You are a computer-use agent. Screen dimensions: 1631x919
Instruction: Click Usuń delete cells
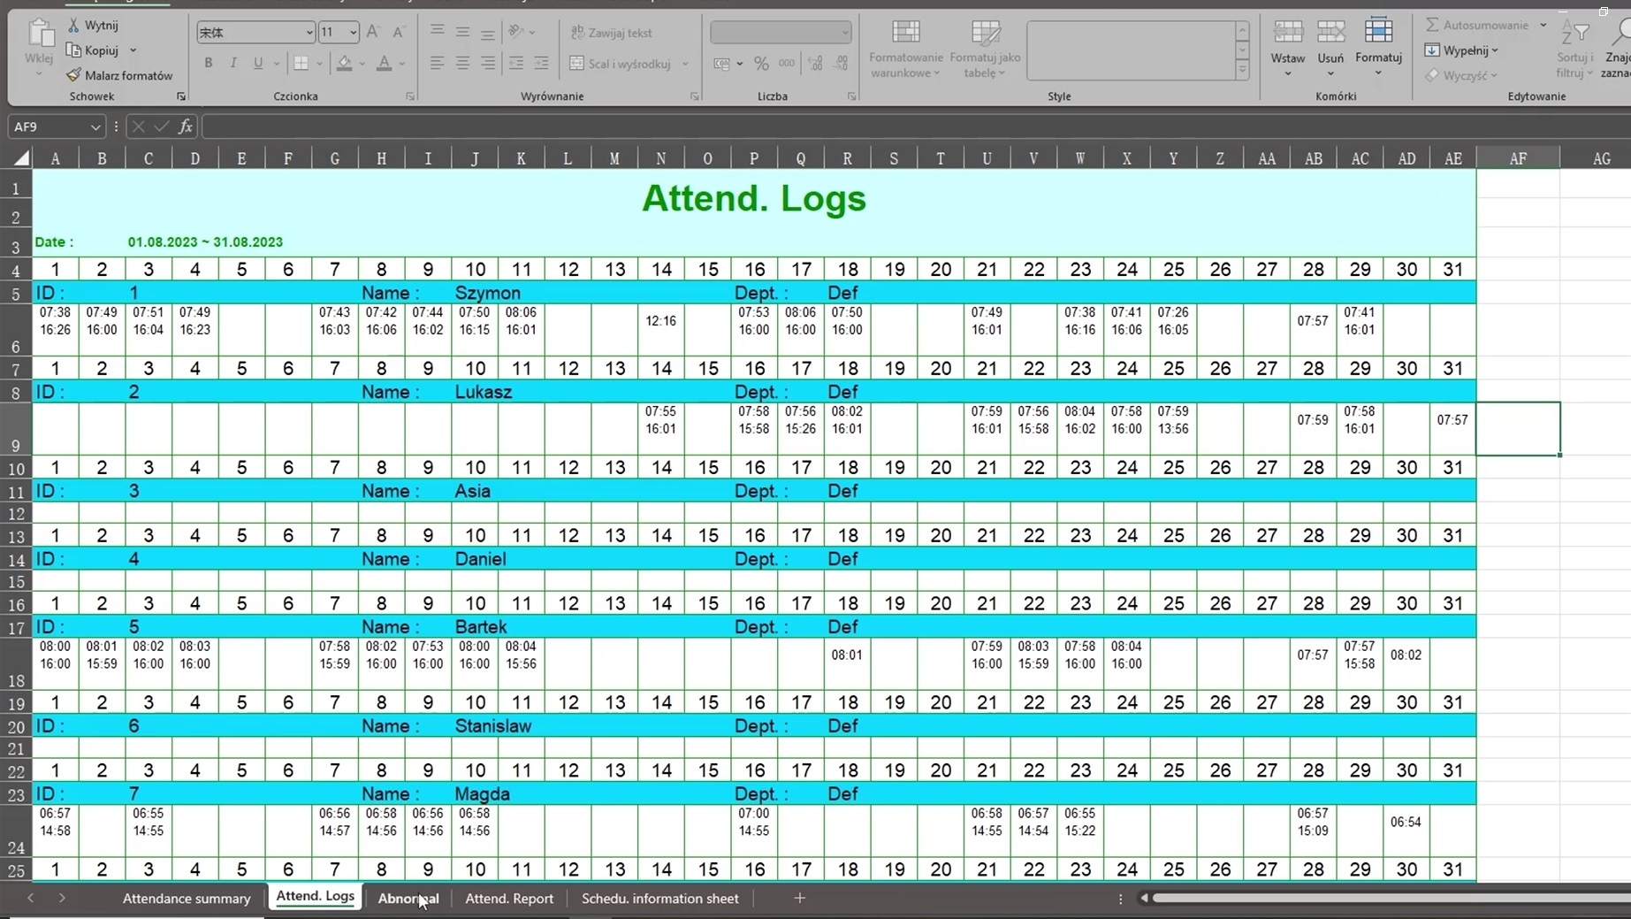tap(1330, 48)
